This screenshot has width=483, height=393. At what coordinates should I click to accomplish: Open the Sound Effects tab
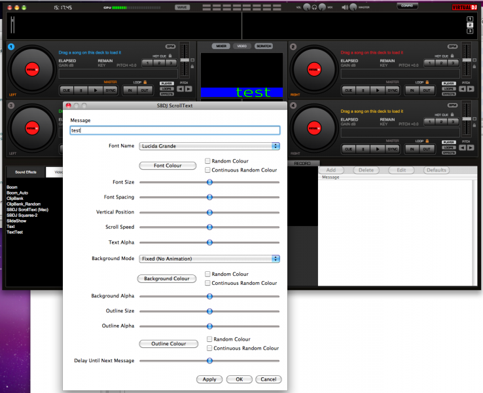pos(26,172)
